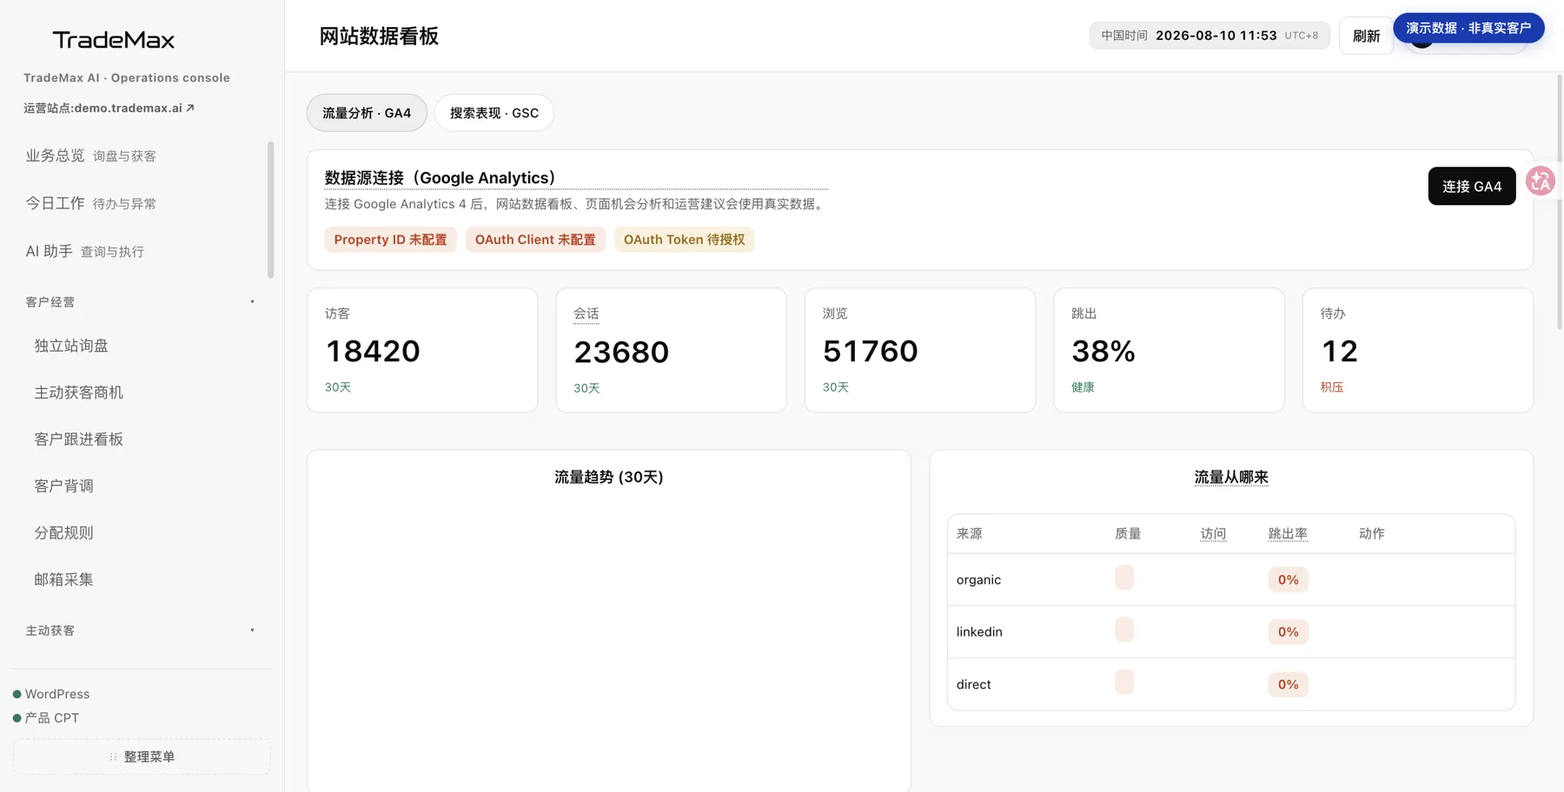The height and width of the screenshot is (792, 1564).
Task: Click the OAuth Client 未配置 tag
Action: click(x=535, y=240)
